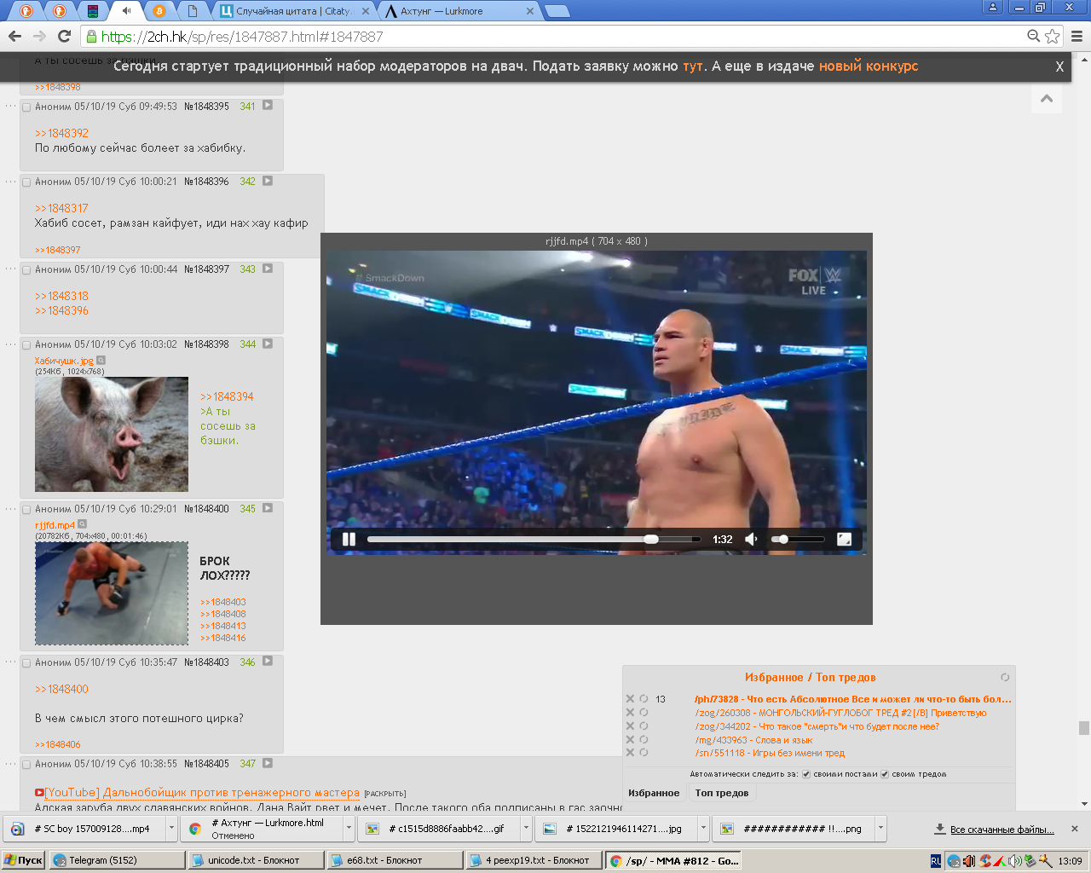1091x873 pixels.
Task: Remove /ph/73828 thread from favorites
Action: tap(631, 699)
